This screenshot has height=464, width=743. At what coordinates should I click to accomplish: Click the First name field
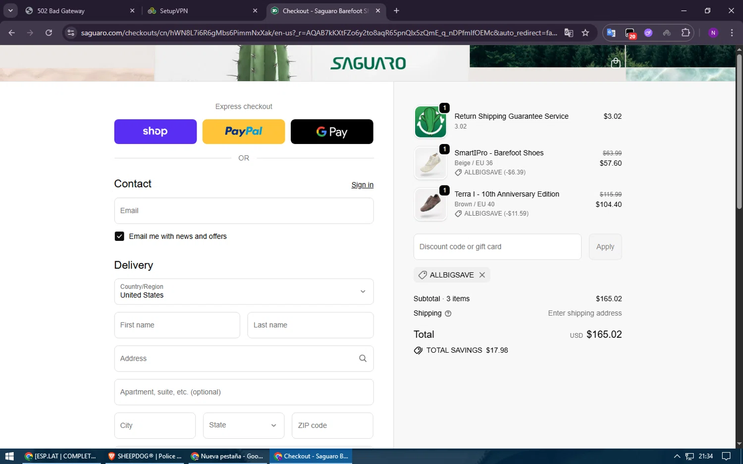tap(177, 325)
